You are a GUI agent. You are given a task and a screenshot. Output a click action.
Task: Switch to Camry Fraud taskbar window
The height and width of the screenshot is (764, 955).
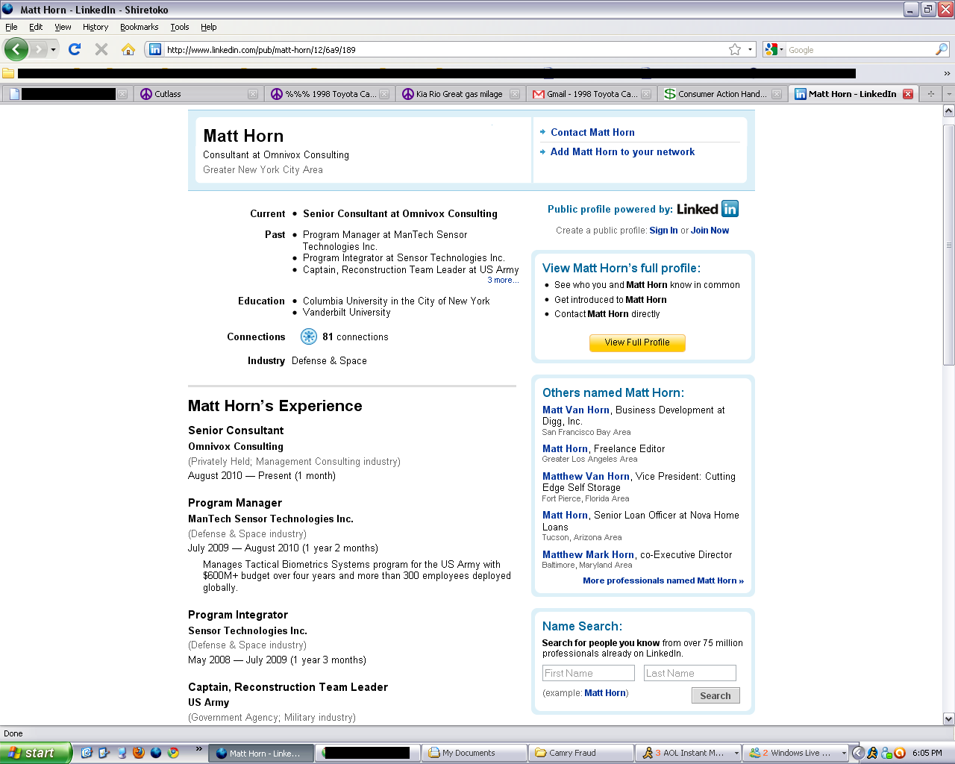[x=580, y=753]
